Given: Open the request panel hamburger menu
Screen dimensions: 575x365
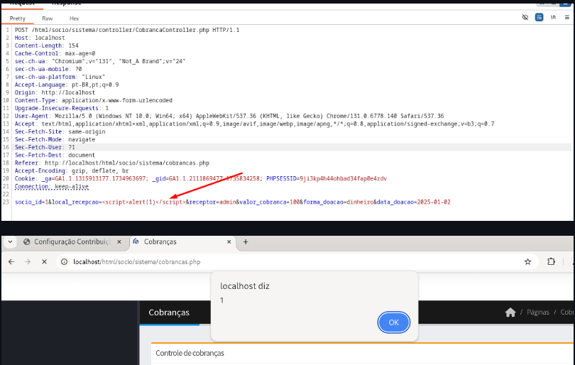Looking at the screenshot, I should pos(567,17).
